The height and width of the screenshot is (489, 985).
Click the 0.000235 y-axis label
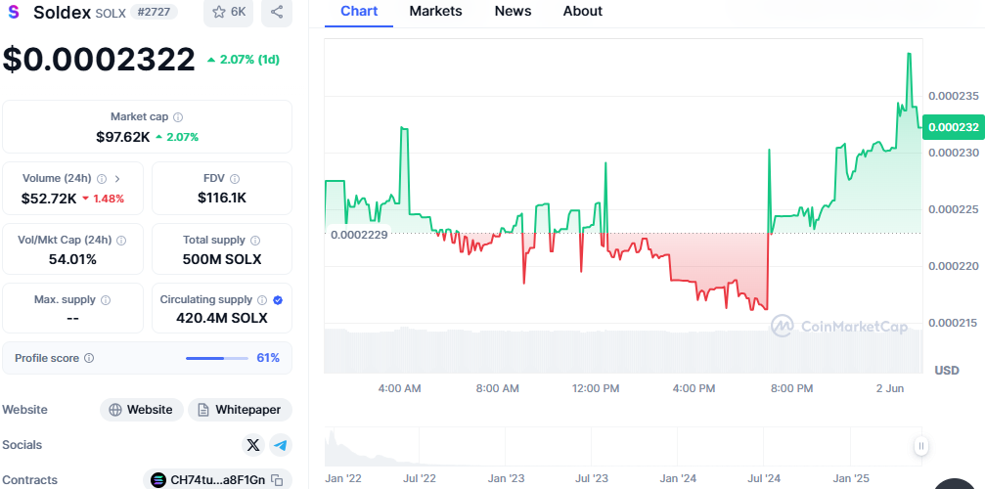coord(953,96)
